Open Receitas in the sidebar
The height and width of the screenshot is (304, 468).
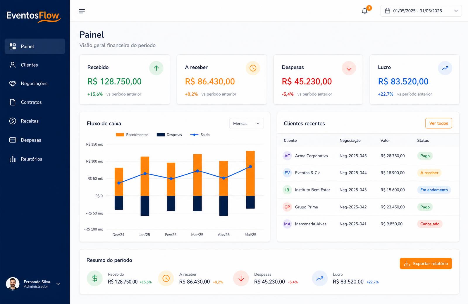coord(35,121)
